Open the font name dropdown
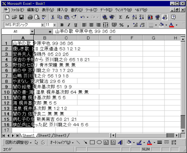187x153 pixels. coord(42,25)
